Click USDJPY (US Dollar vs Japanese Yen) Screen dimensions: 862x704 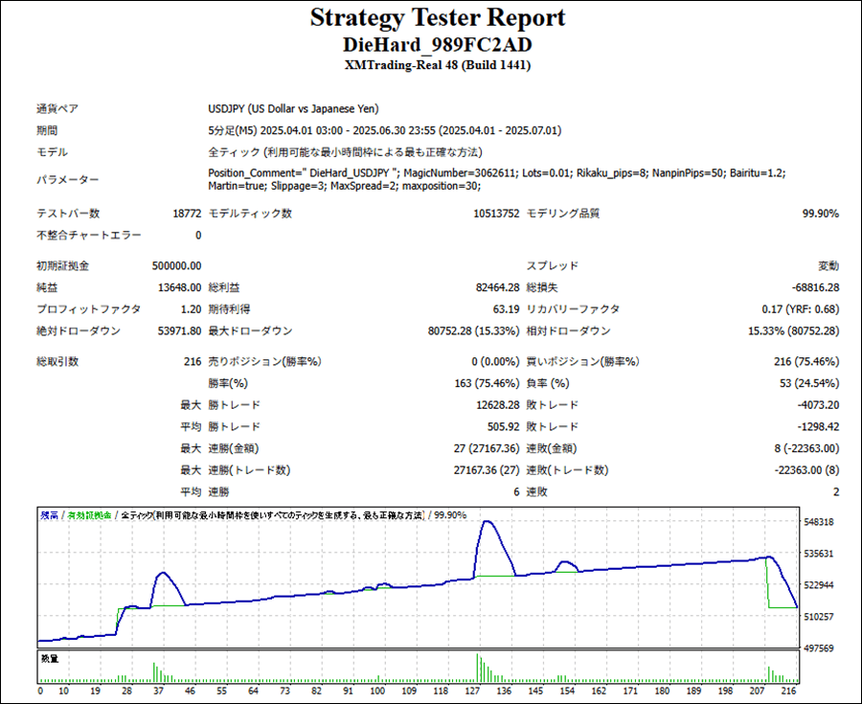pos(293,109)
